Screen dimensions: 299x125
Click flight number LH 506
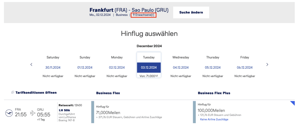pyautogui.click(x=64, y=110)
